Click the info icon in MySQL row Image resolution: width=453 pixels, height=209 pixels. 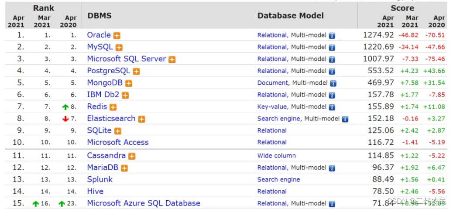pyautogui.click(x=332, y=48)
